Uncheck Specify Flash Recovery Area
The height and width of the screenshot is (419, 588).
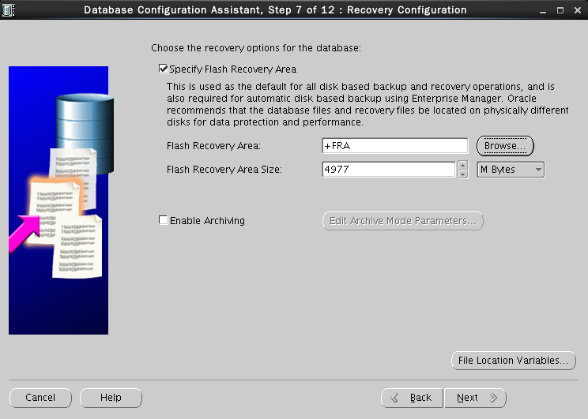(164, 69)
